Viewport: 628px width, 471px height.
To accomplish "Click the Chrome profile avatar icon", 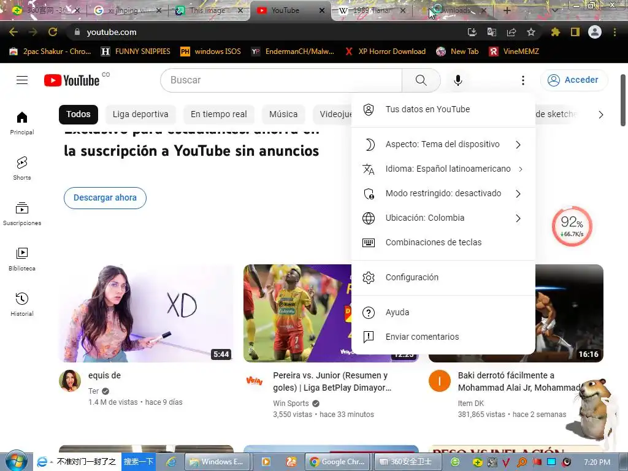I will (595, 32).
